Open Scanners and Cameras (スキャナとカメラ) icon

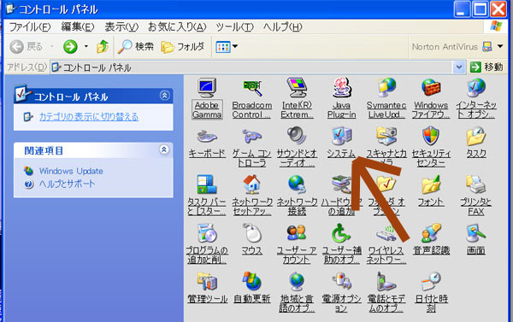tap(386, 136)
